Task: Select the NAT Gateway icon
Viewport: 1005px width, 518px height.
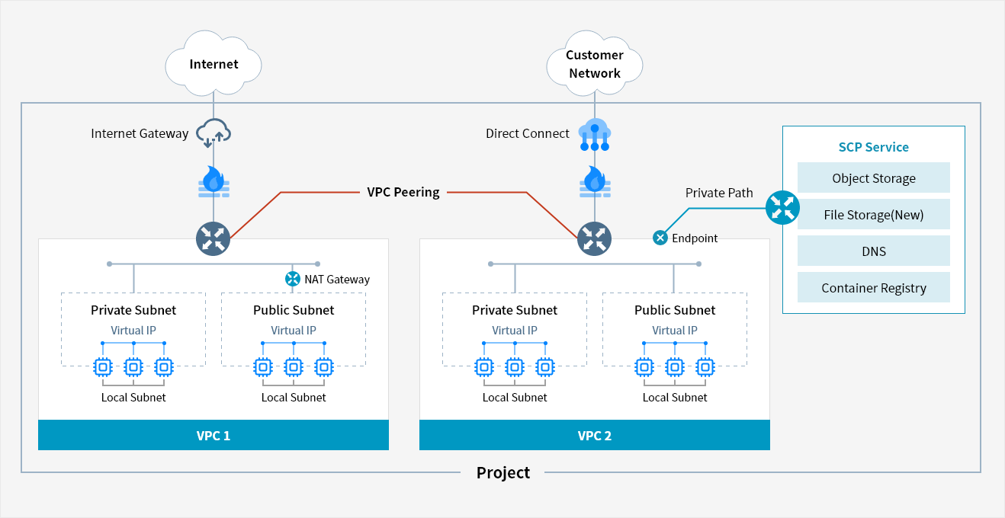Action: (292, 280)
